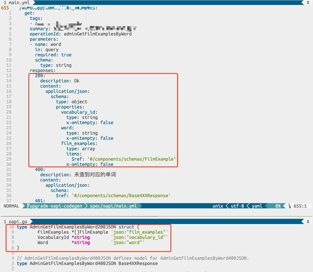Click the '400:' response key
Viewport: 313px width, 272px height.
[x=40, y=170]
